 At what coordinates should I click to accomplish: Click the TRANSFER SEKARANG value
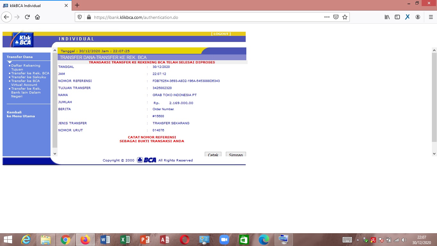171,123
